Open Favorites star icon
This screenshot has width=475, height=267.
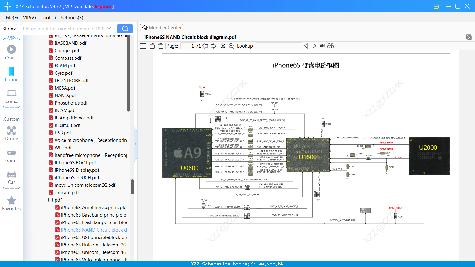(12, 204)
